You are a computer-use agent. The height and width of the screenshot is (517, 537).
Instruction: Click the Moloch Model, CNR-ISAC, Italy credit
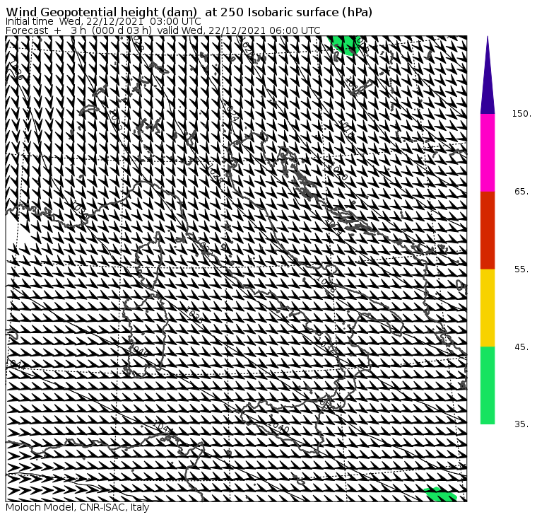click(78, 507)
